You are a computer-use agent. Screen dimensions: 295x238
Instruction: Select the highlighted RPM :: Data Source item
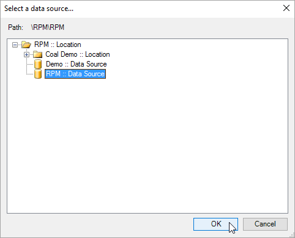coord(75,74)
